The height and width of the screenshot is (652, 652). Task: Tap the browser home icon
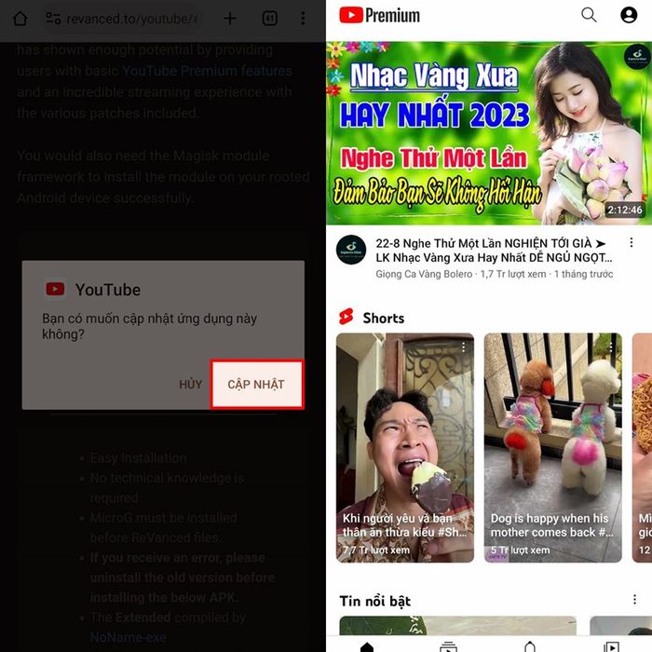20,19
